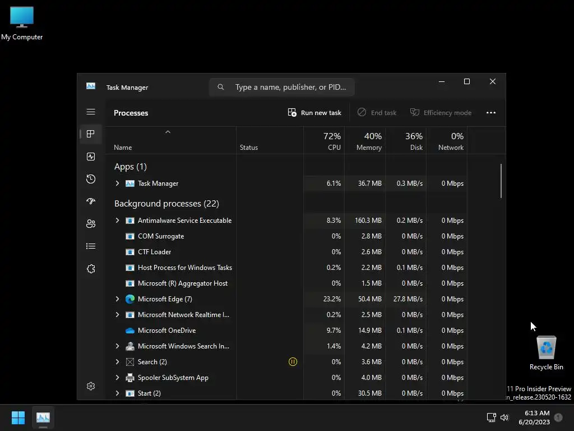
Task: Open the Services page in sidebar
Action: pos(91,269)
